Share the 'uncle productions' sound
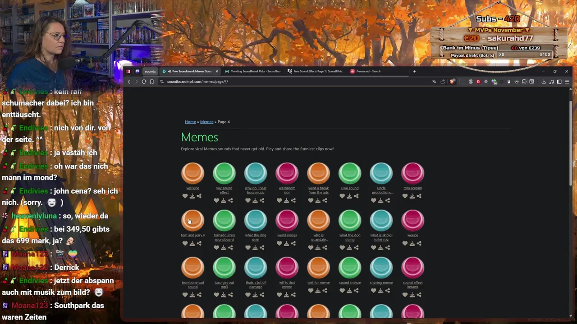 pos(388,201)
